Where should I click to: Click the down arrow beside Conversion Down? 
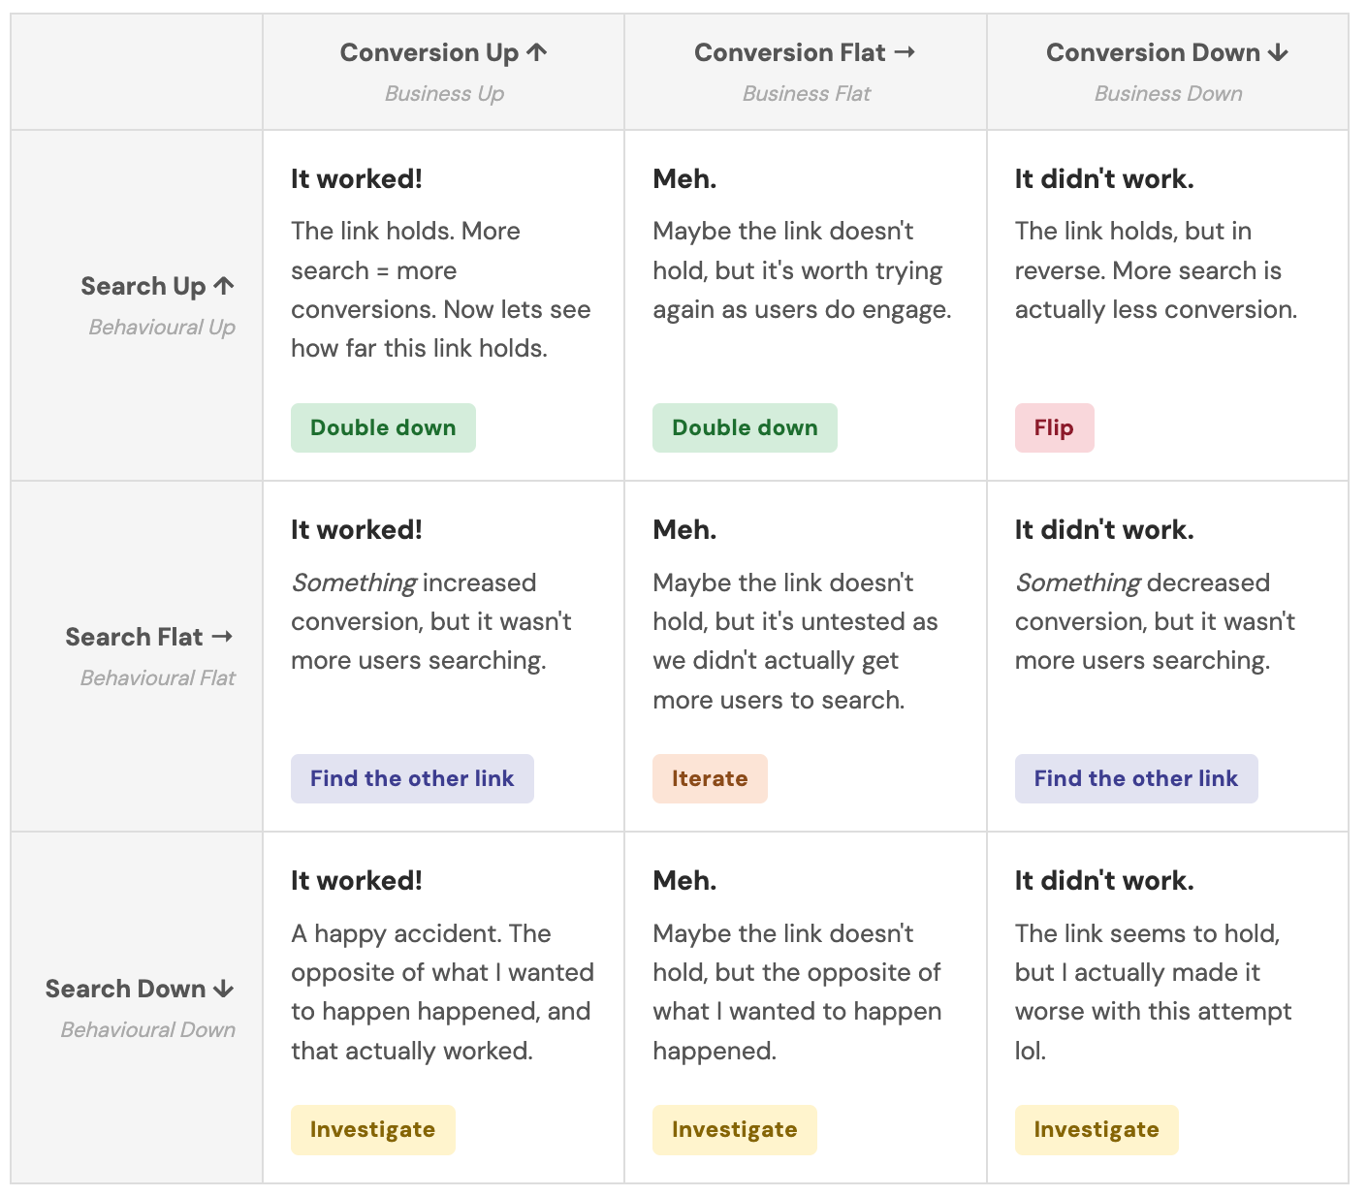[x=1279, y=52]
